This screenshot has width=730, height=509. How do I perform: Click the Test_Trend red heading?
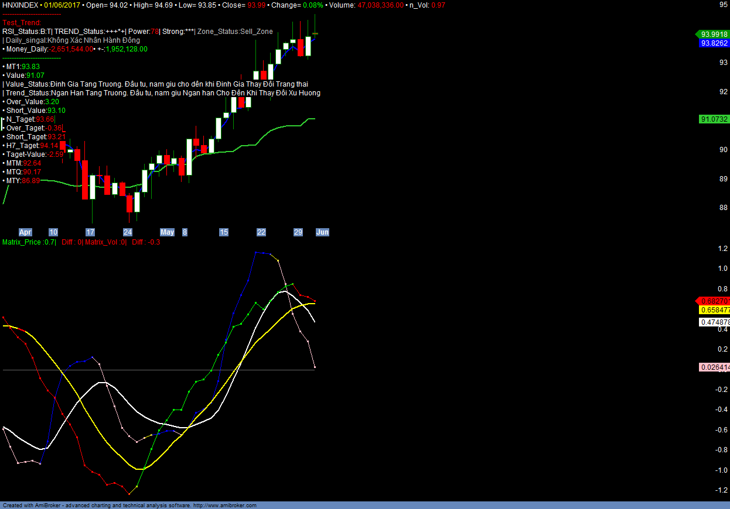[x=22, y=22]
